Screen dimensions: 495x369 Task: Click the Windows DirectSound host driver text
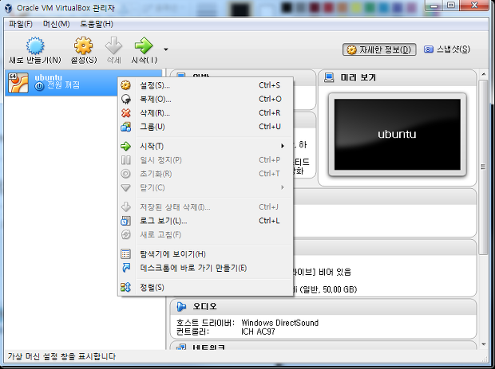coord(279,323)
